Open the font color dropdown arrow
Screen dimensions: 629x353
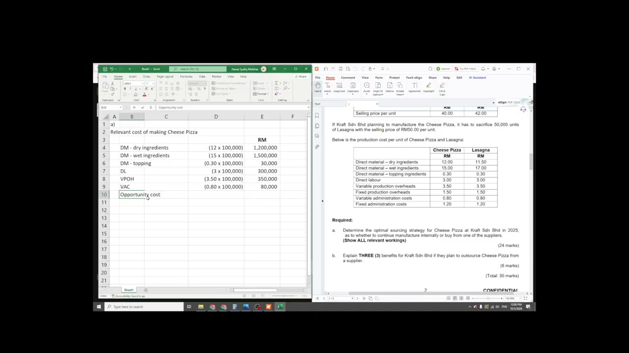(x=148, y=95)
